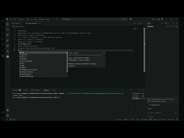The image size is (184, 138).
Task: Choose 'staticmethod' from the suggestion list
Action: click(x=43, y=61)
